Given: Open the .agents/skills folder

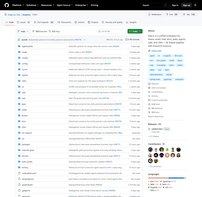Looking at the screenshot, I should pyautogui.click(x=27, y=46).
